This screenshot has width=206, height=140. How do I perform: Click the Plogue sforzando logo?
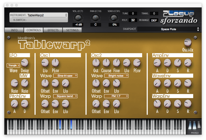tap(179, 17)
